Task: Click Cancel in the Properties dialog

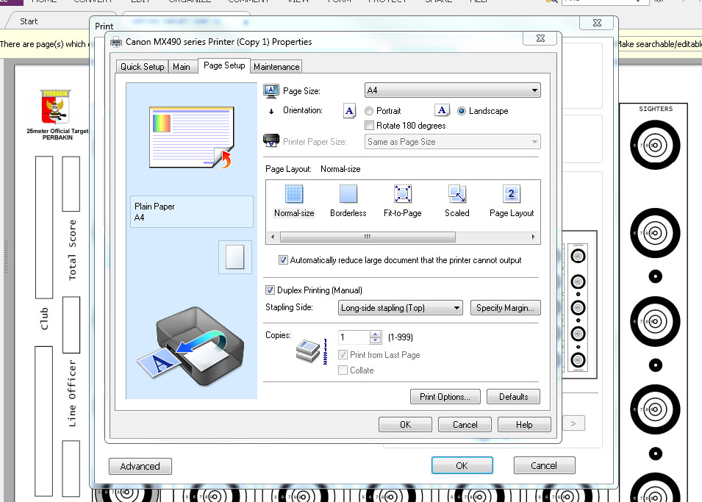Action: tap(465, 425)
